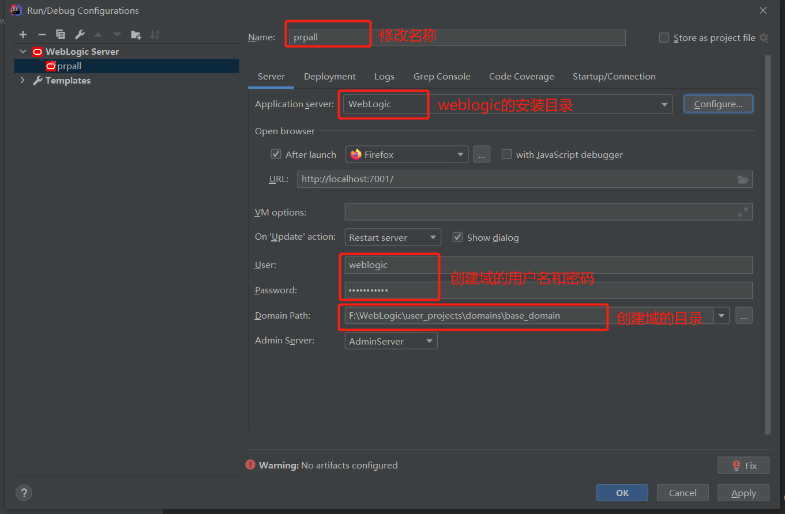The image size is (785, 514).
Task: Switch to the Logs tab
Action: point(384,77)
